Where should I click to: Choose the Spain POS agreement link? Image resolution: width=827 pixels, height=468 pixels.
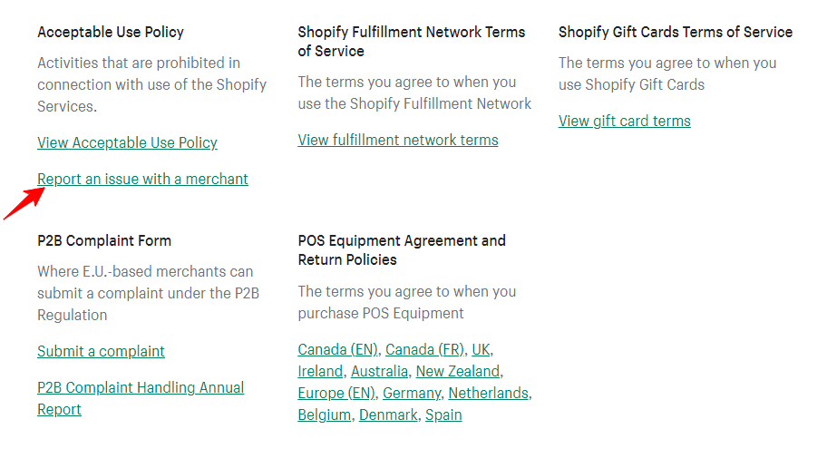(443, 414)
